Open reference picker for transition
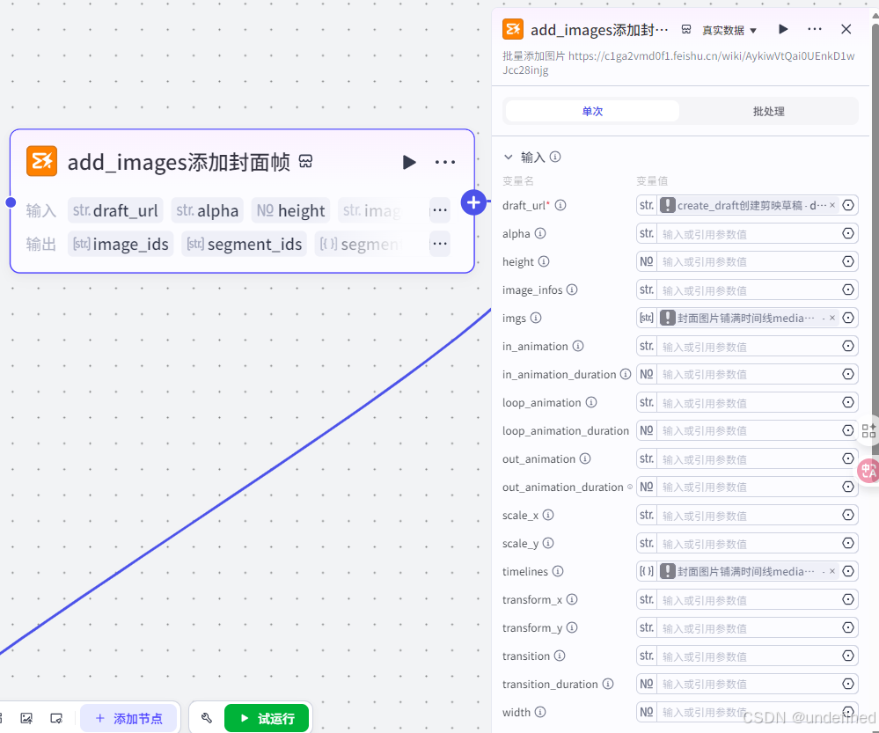The height and width of the screenshot is (733, 879). tap(848, 656)
